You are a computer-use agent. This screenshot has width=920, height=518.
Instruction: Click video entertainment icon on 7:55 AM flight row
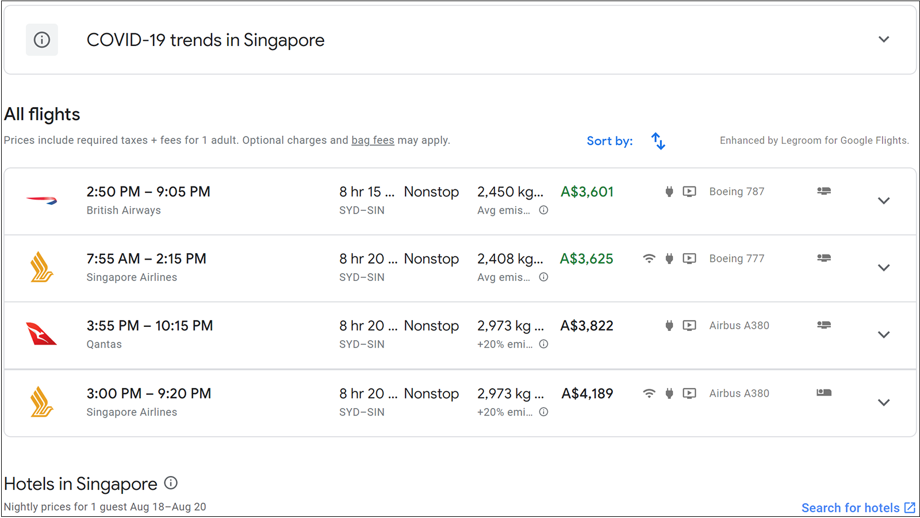(689, 258)
